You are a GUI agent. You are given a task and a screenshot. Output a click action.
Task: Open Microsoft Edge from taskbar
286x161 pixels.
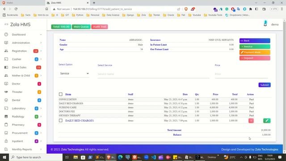tap(120, 157)
